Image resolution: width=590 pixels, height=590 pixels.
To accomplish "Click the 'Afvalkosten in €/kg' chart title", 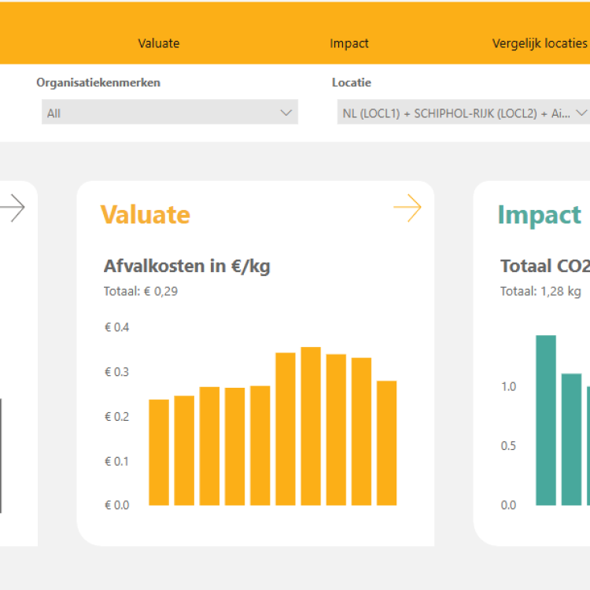I will pos(186,266).
